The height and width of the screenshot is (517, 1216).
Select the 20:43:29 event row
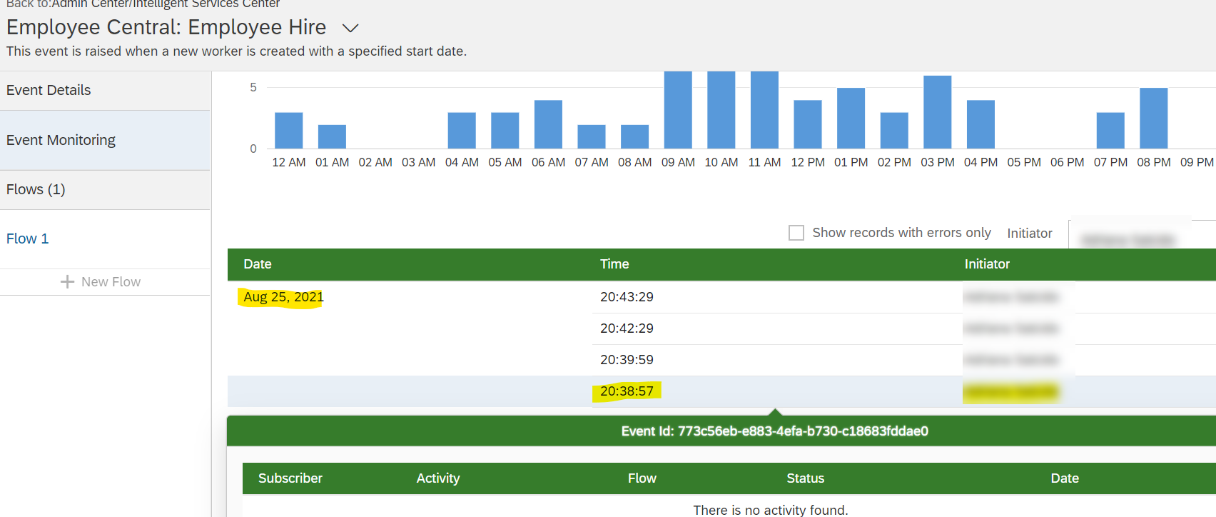pyautogui.click(x=721, y=297)
